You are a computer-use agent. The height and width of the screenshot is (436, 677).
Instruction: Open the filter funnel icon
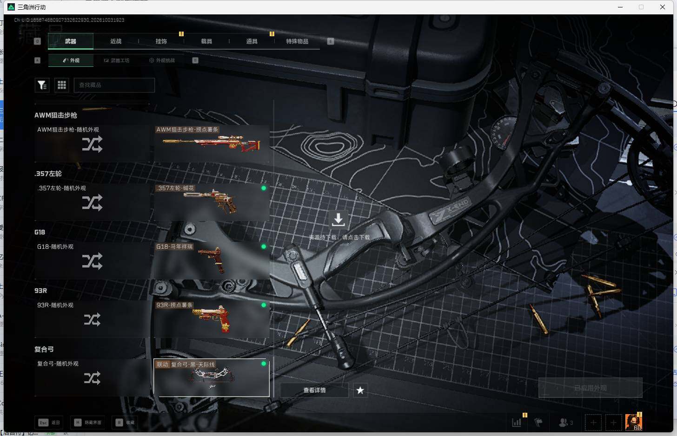(42, 85)
